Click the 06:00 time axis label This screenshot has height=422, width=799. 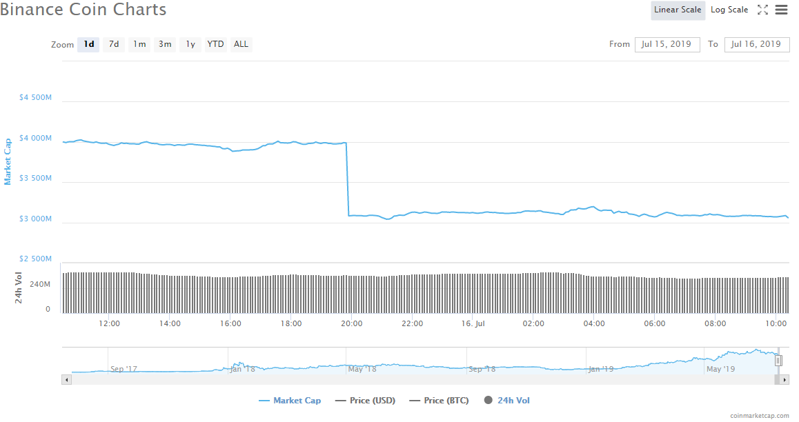pyautogui.click(x=655, y=324)
